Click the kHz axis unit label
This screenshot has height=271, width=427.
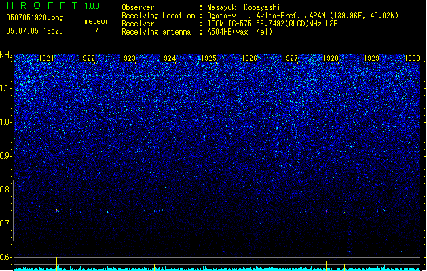pos(6,55)
